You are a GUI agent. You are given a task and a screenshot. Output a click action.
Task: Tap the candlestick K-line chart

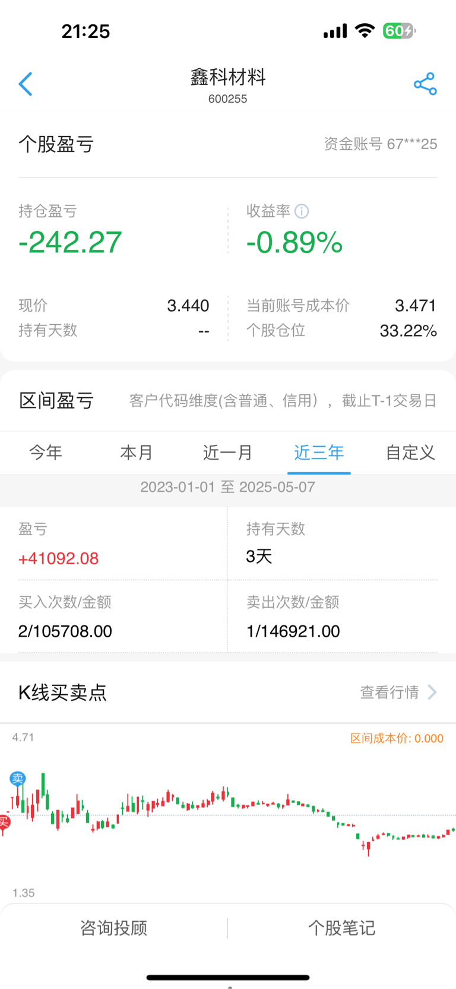click(x=228, y=814)
